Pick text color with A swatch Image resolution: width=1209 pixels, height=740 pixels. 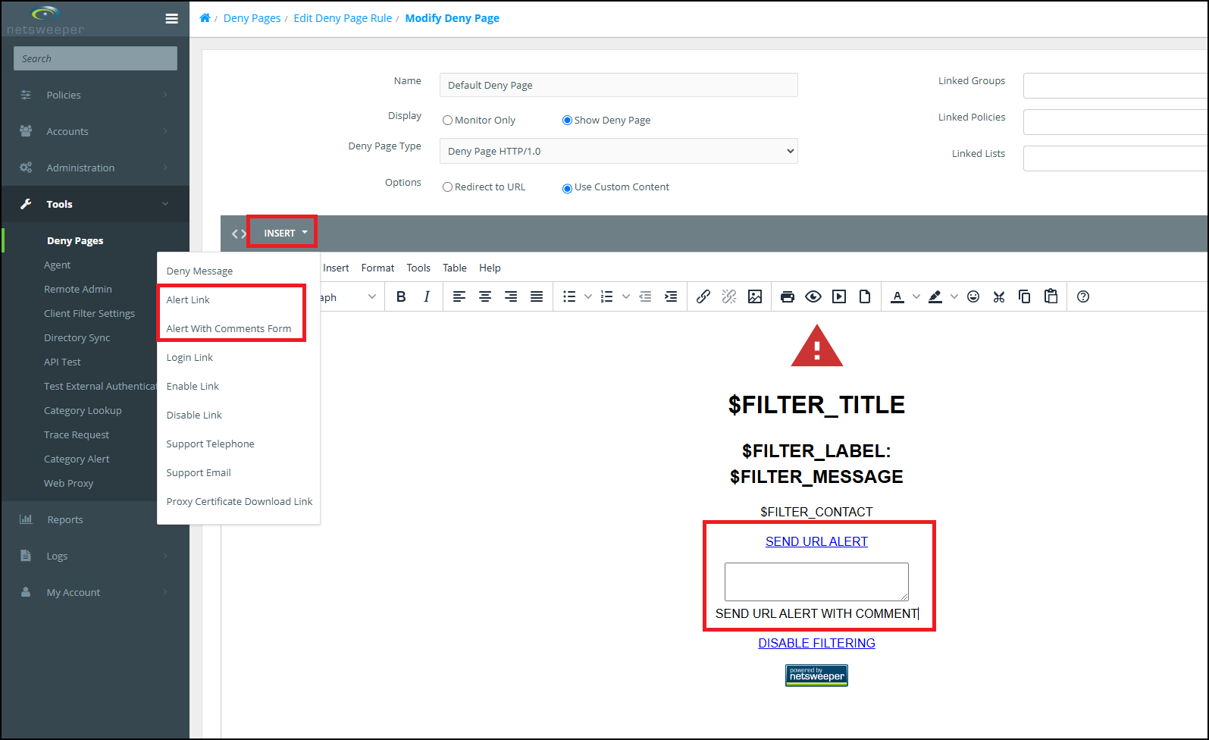897,296
